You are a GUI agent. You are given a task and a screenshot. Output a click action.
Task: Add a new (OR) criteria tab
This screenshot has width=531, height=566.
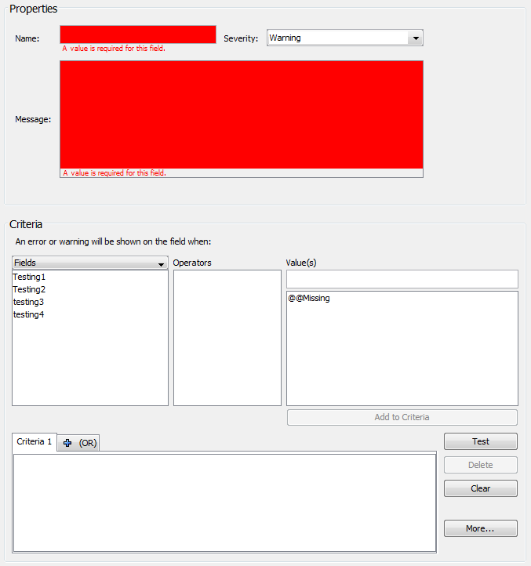click(78, 443)
